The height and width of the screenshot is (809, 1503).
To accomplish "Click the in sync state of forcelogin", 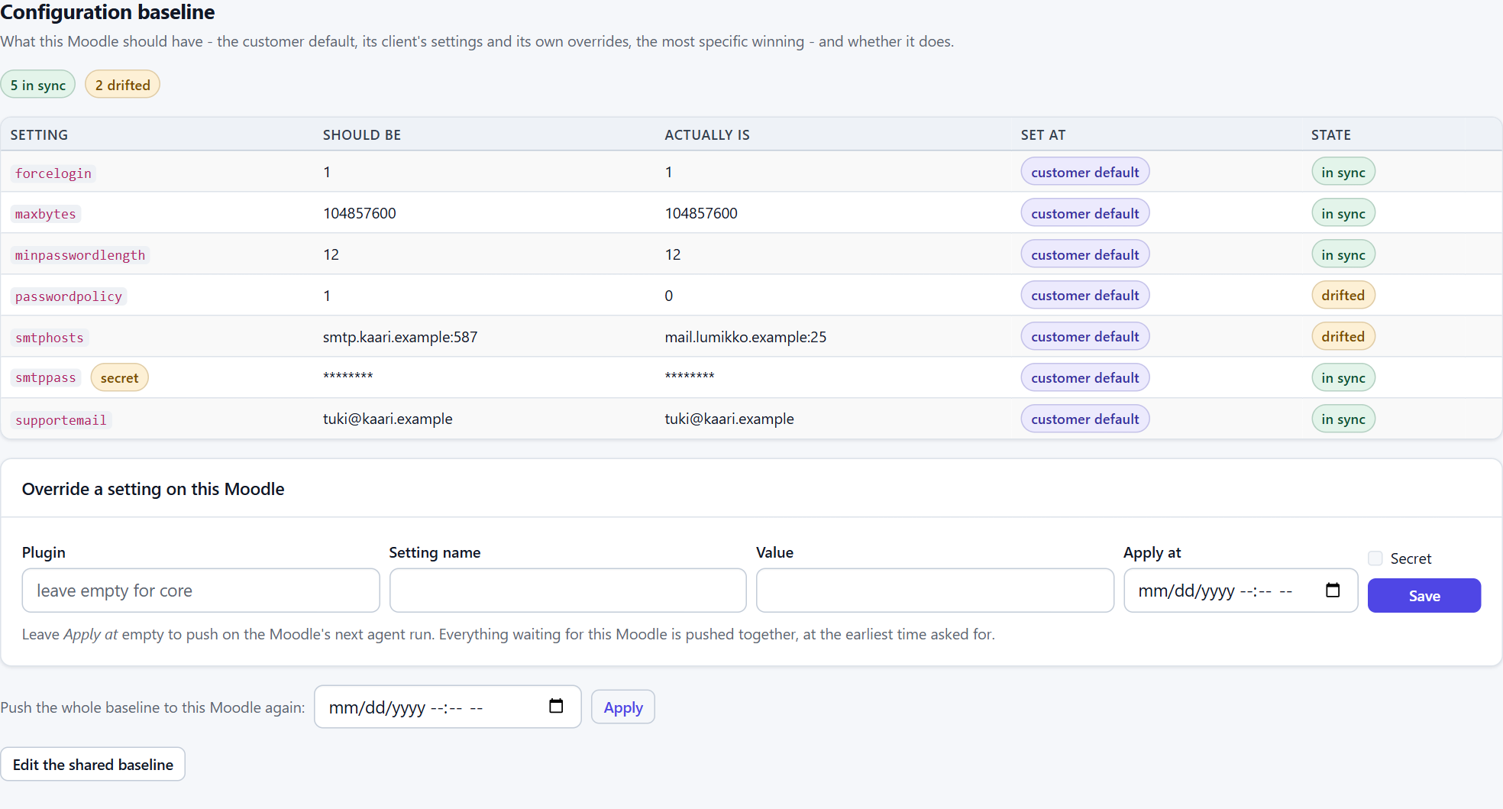I will 1343,173.
